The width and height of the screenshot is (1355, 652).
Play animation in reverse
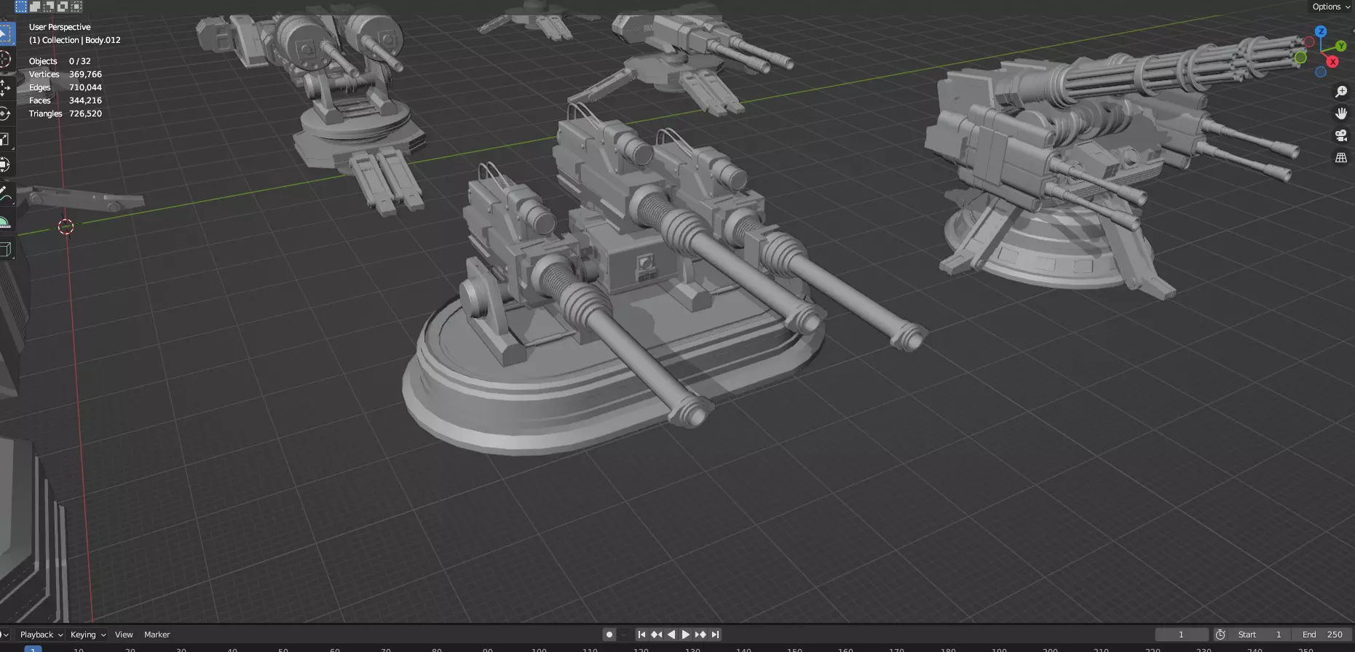click(x=671, y=635)
